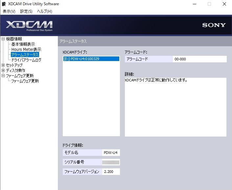Viewport: 232px width, 190px height.
Task: Click the モデル名 value PDW-U4
Action: point(111,153)
